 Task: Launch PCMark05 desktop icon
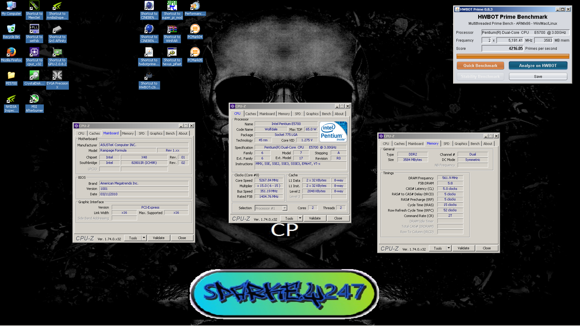[195, 55]
